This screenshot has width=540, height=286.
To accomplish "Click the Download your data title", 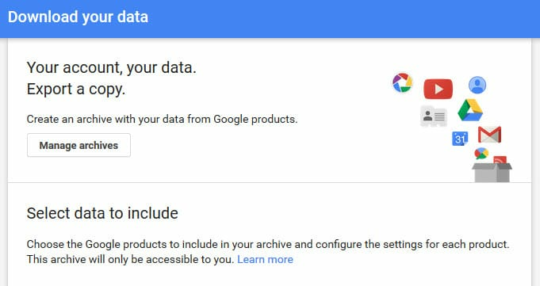I will point(79,17).
